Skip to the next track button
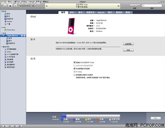 point(15,6)
